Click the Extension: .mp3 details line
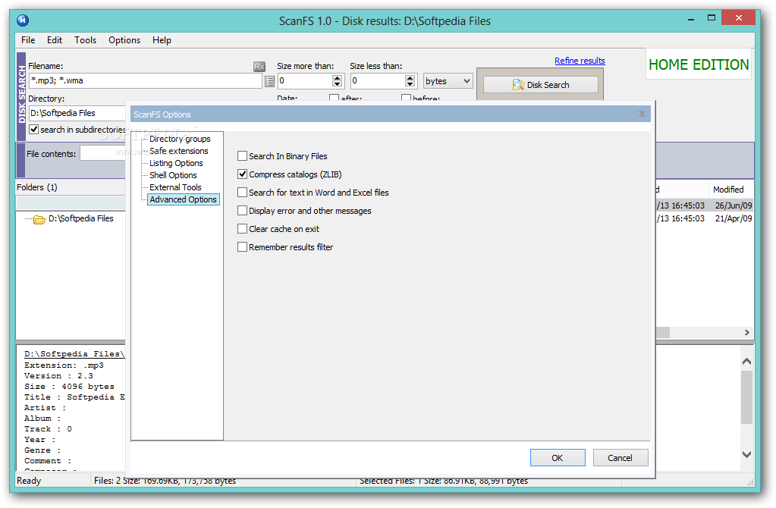This screenshot has width=776, height=508. [x=64, y=365]
